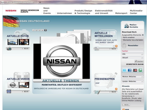Image resolution: width=147 pixels, height=110 pixels.
Task: Click the orange RSS icon at sidebar bottom
Action: point(124,109)
